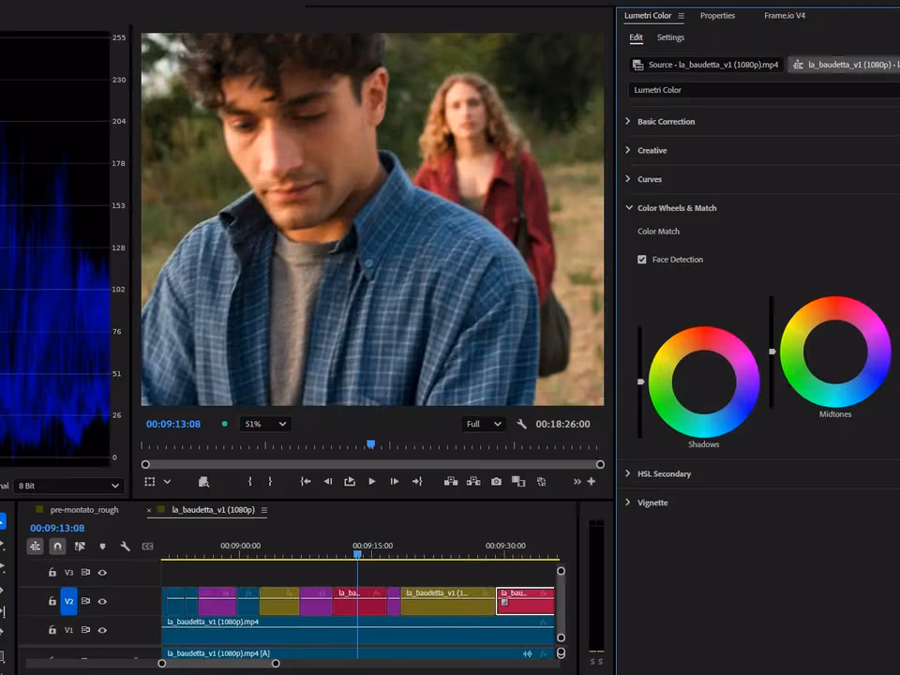The image size is (900, 675).
Task: Add a marker in the timeline
Action: pyautogui.click(x=103, y=547)
